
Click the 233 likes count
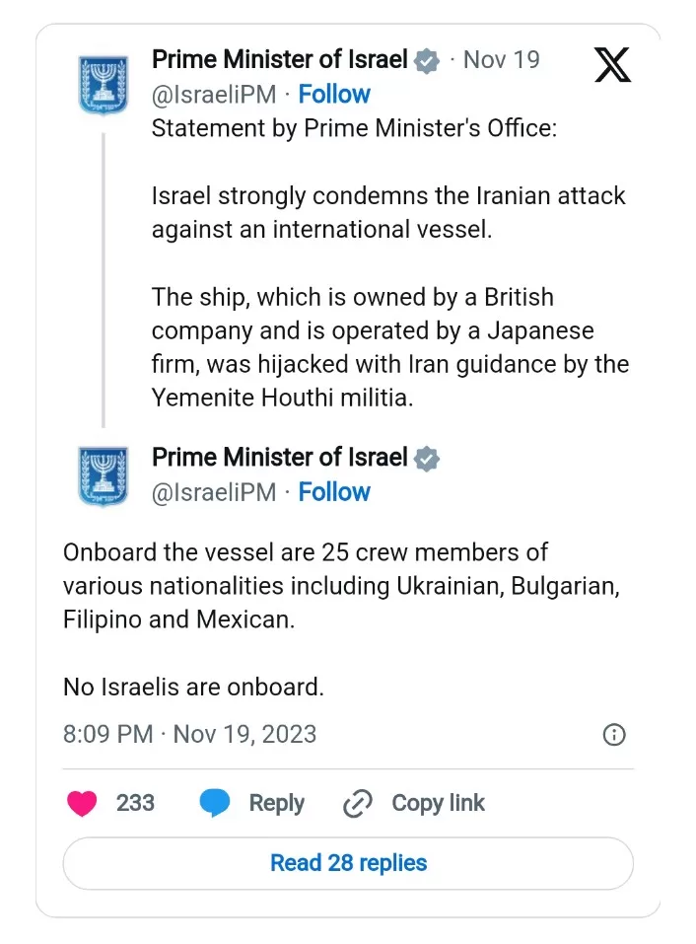135,804
